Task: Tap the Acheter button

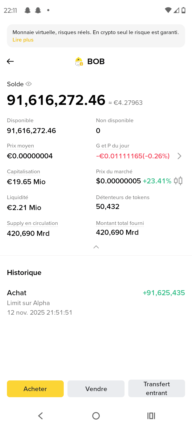Action: tap(35, 389)
